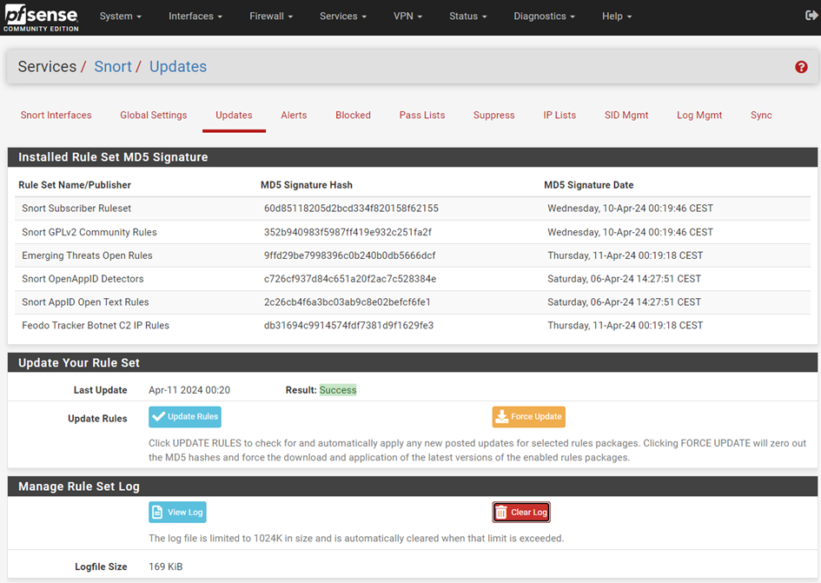
Task: Open the red help question mark icon
Action: click(x=800, y=67)
